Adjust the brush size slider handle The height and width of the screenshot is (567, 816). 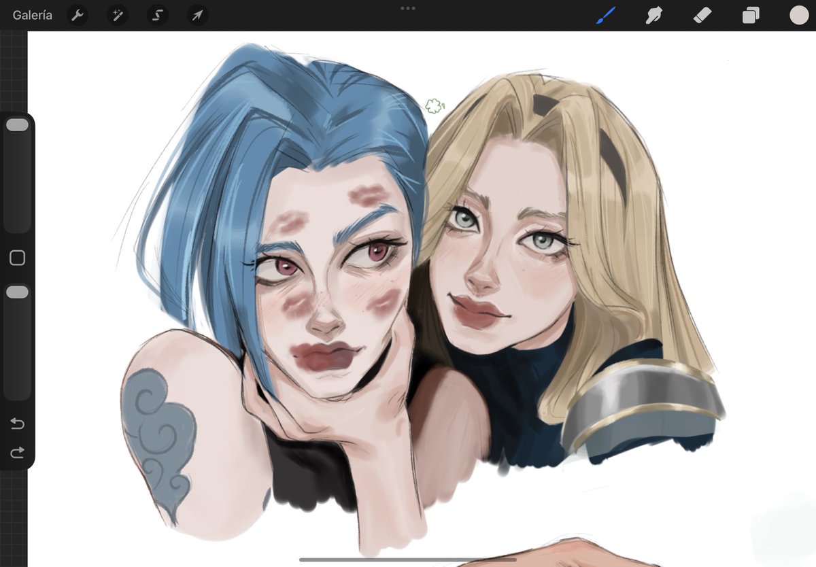[17, 125]
